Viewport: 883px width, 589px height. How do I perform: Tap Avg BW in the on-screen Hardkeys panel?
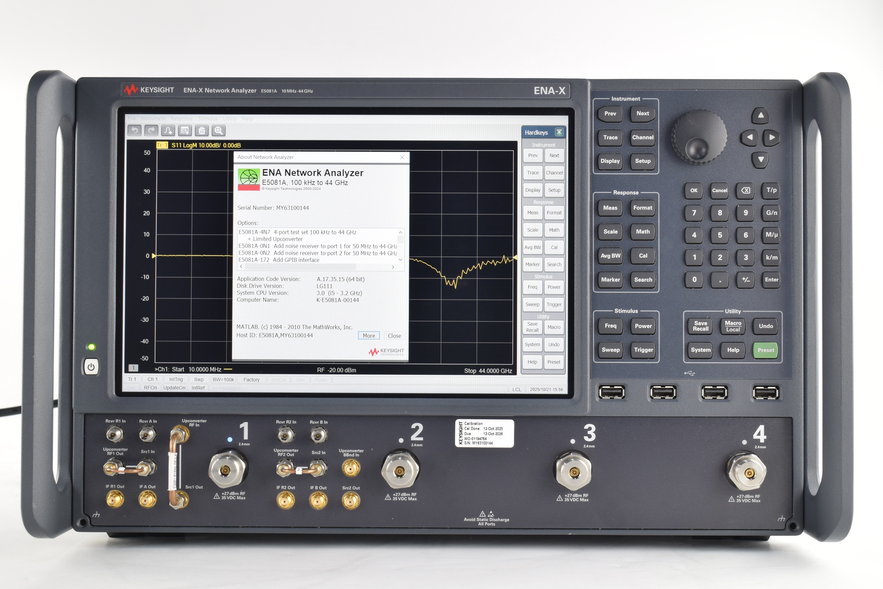pyautogui.click(x=532, y=248)
